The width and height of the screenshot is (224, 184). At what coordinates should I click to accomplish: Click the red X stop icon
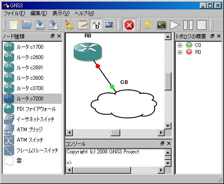tap(129, 25)
